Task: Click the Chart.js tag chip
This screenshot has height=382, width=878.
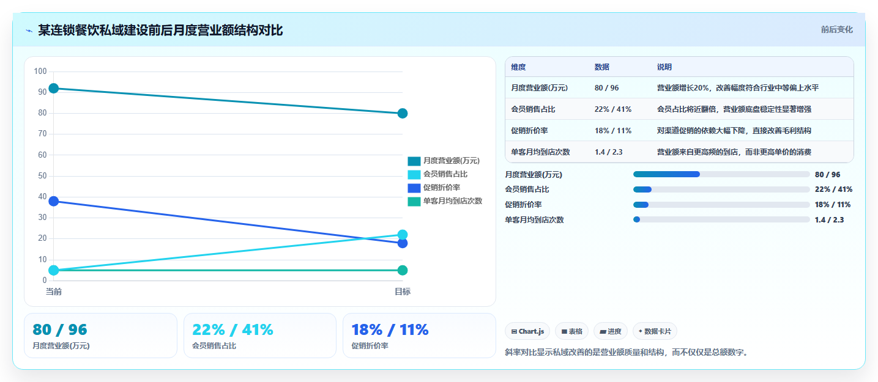Action: pos(527,331)
